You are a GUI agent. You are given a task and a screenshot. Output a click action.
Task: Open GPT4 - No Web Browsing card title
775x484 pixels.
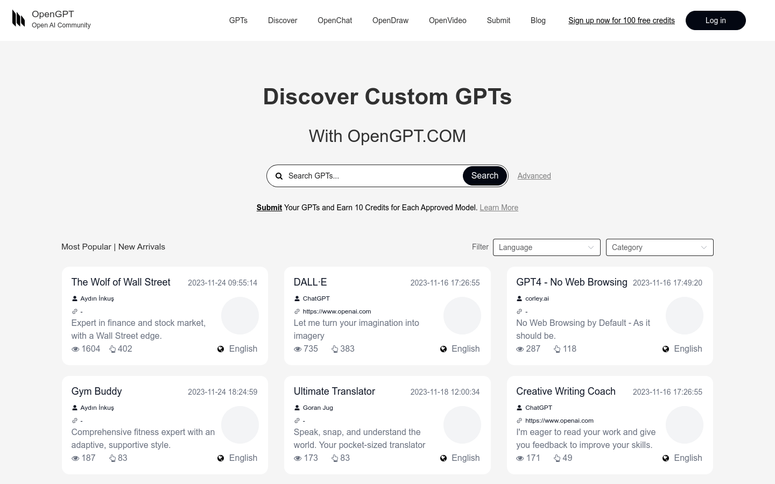pyautogui.click(x=572, y=282)
